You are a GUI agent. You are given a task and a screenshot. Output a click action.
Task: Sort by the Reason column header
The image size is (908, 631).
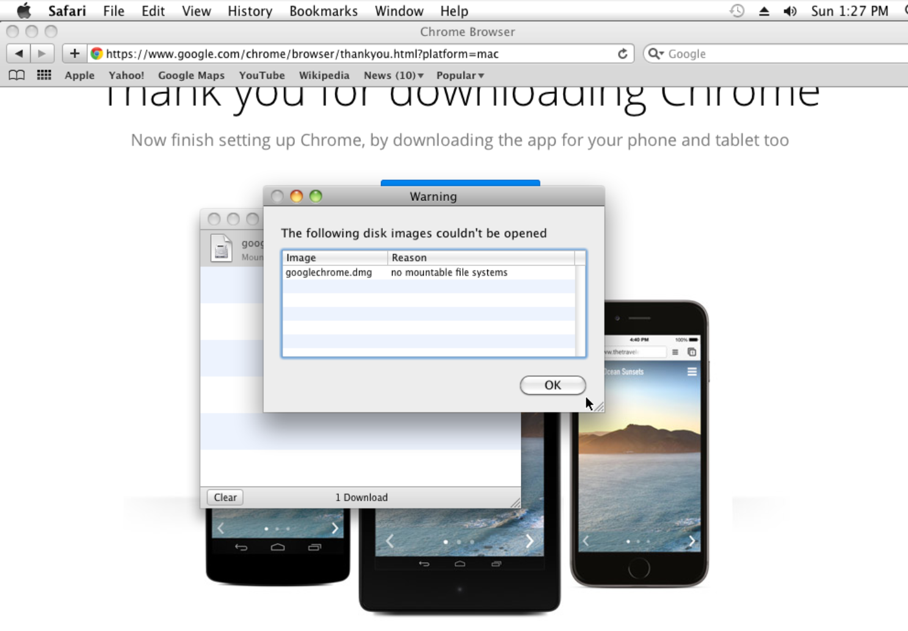[x=481, y=258]
